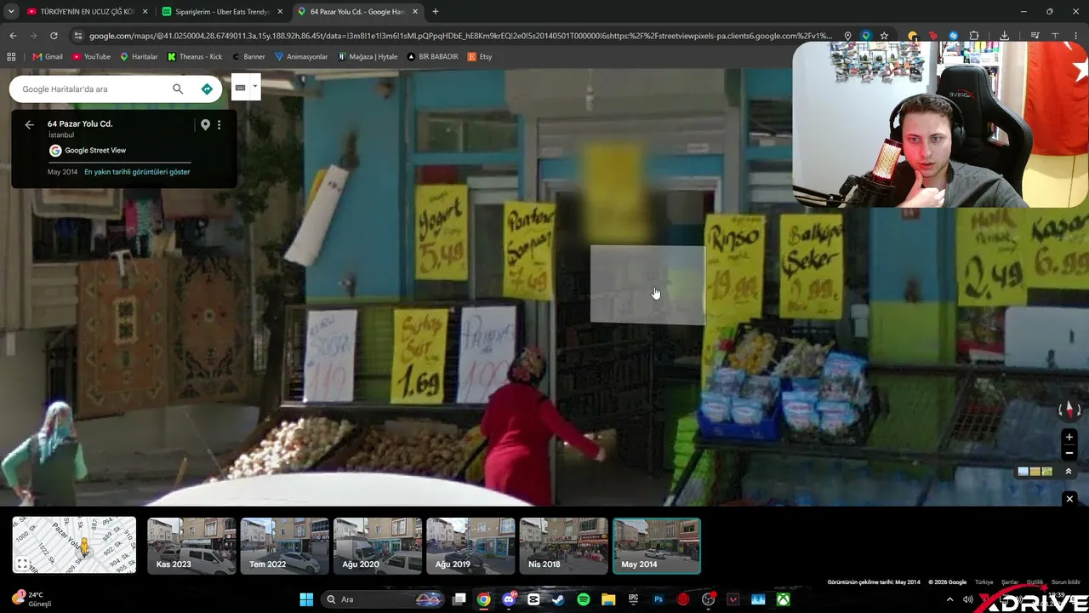
Task: Select the Kas 2023 imagery thumbnail
Action: (x=191, y=546)
